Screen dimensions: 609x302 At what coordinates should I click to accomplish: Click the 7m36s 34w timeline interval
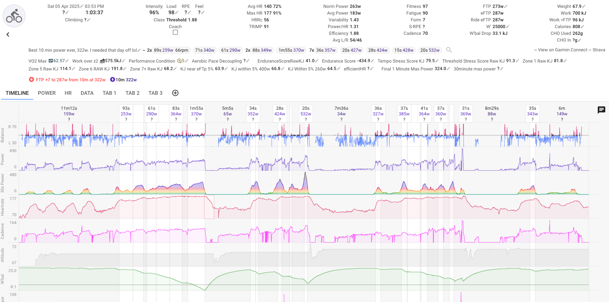341,114
